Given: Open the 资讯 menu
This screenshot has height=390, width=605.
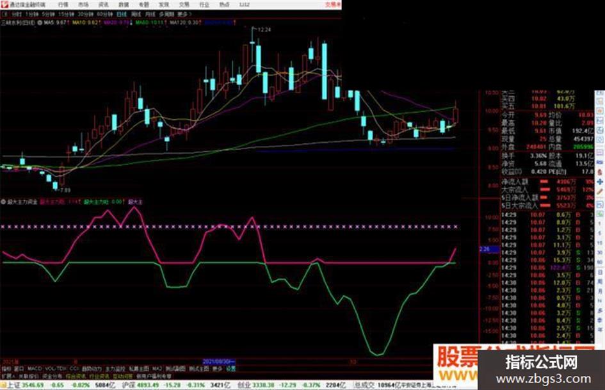Looking at the screenshot, I should tap(104, 4).
